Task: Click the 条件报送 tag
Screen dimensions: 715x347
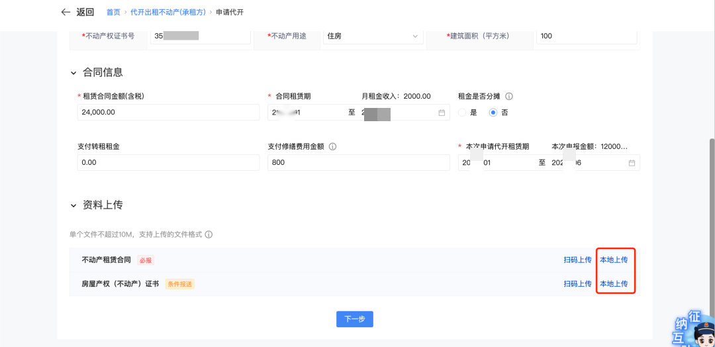Action: coord(179,284)
